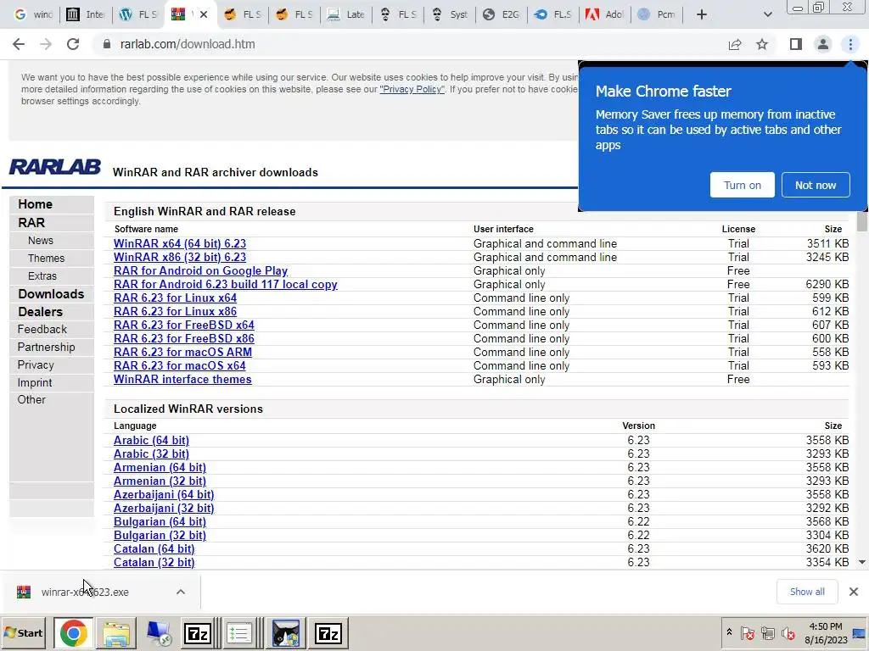The image size is (869, 651).
Task: Open Downloads in the sidebar
Action: (x=51, y=294)
